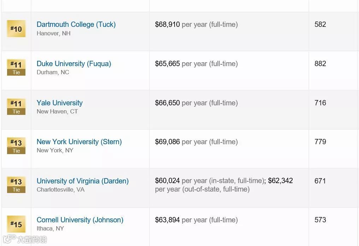Select the $65,665 tuition for Duke

[x=167, y=64]
